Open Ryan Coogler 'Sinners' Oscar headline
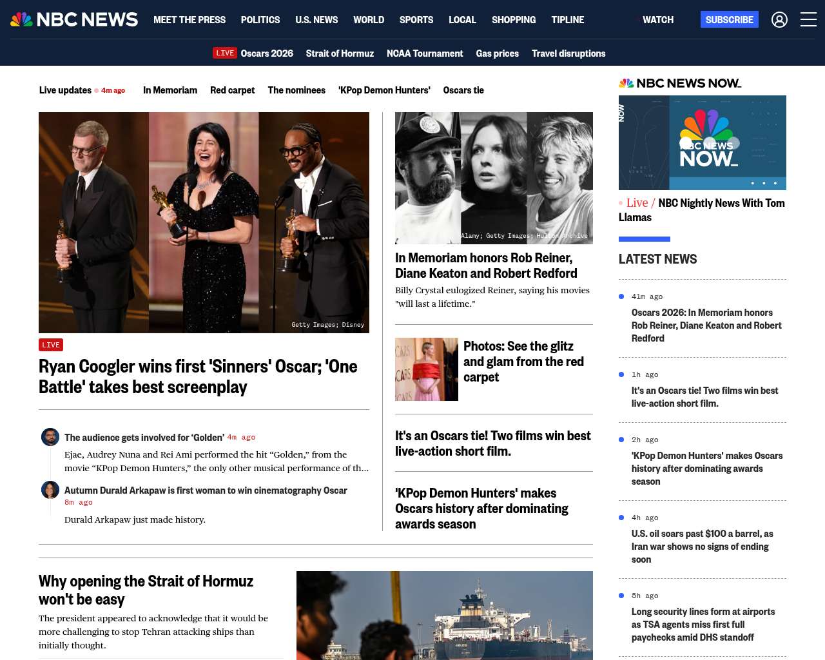This screenshot has width=825, height=660. tap(198, 376)
